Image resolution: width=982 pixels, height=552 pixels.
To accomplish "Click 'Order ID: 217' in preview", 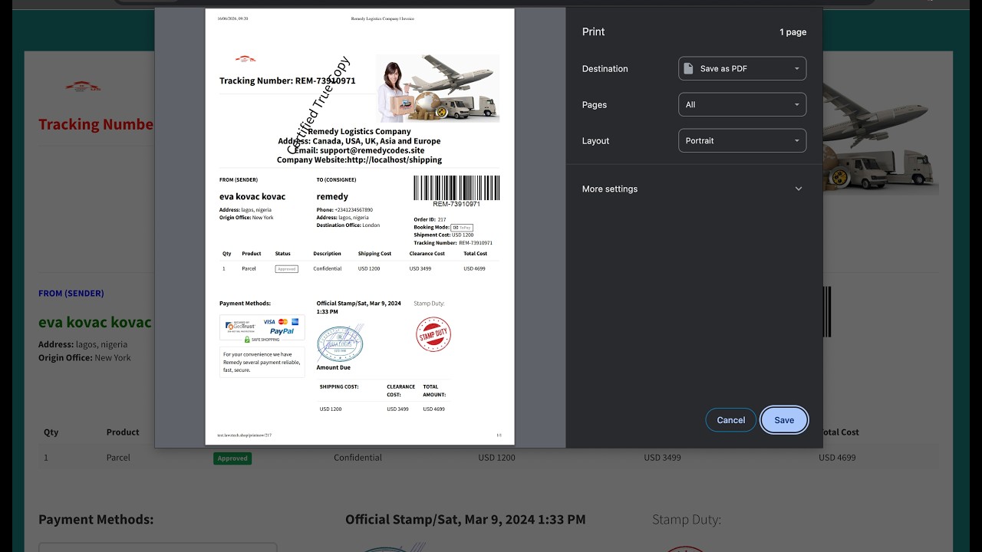I will click(430, 220).
